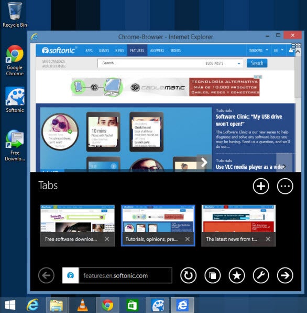Open the NEWS section on Softonic
Viewport: 307px width, 313px height.
119,51
